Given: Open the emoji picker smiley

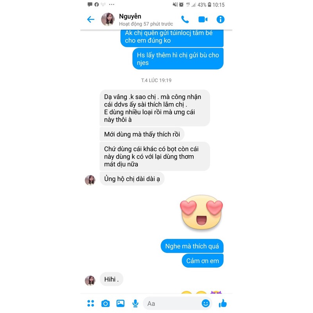Looking at the screenshot, I should coord(206,304).
